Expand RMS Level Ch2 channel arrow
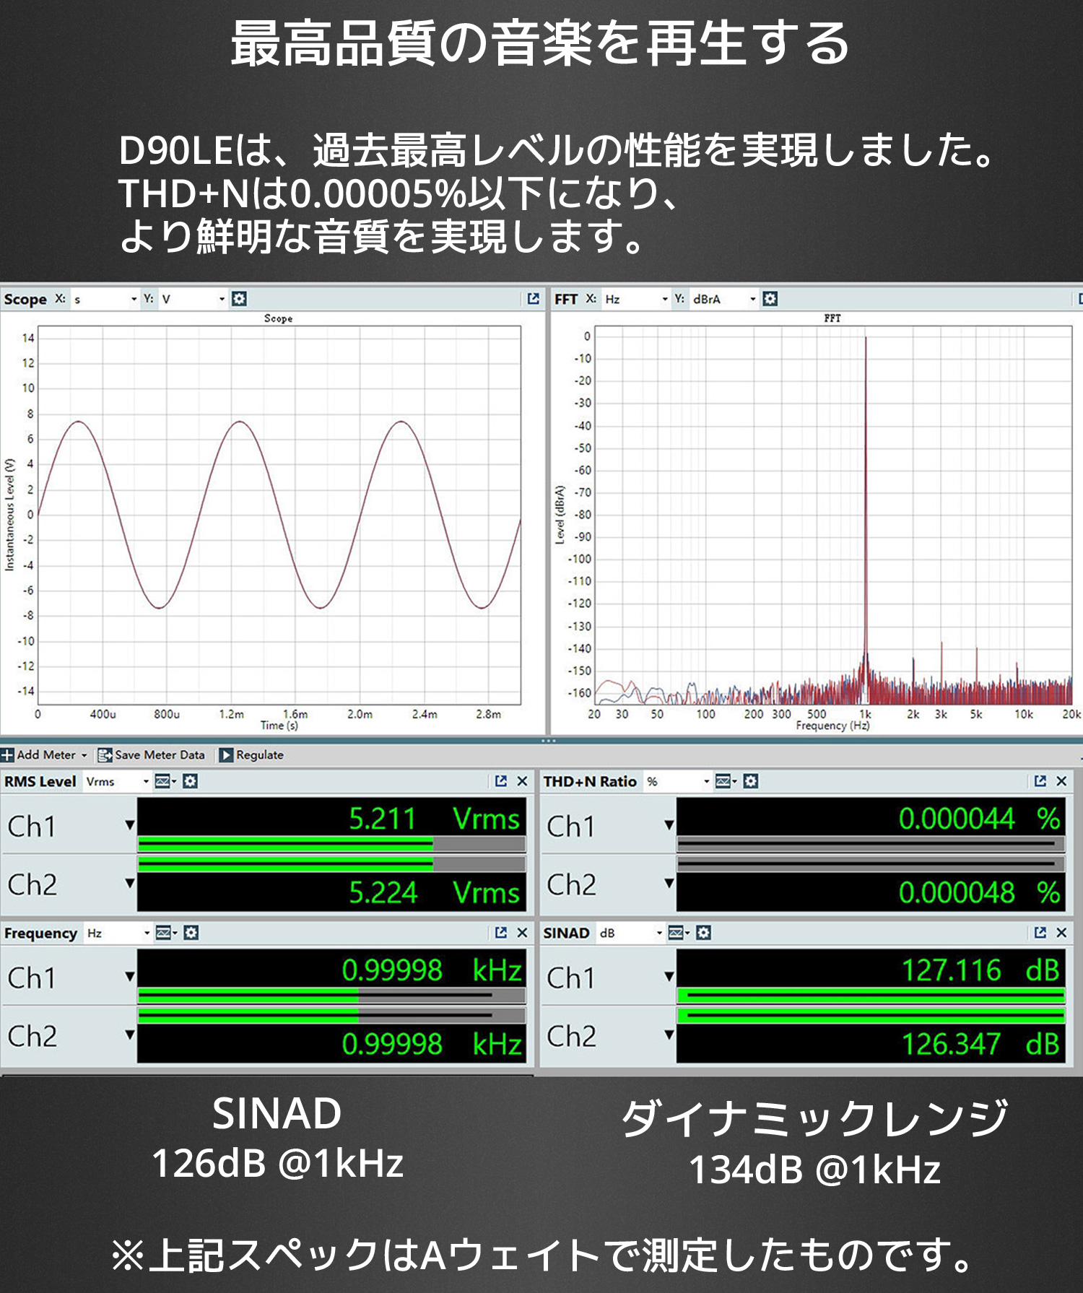1083x1293 pixels. click(130, 883)
